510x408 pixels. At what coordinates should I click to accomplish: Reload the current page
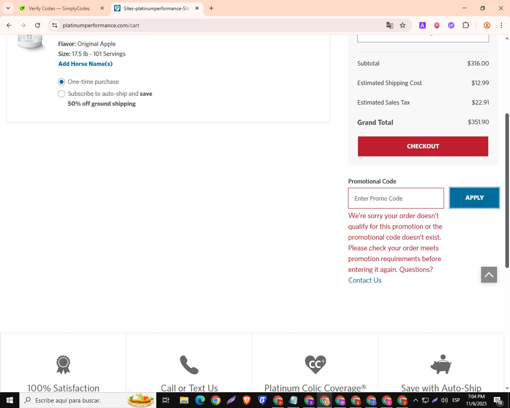[38, 25]
